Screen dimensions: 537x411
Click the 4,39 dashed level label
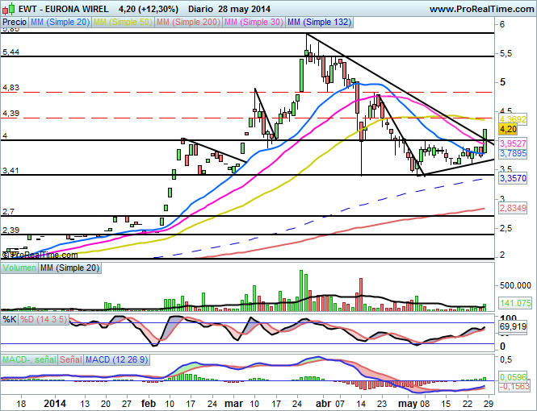point(10,114)
